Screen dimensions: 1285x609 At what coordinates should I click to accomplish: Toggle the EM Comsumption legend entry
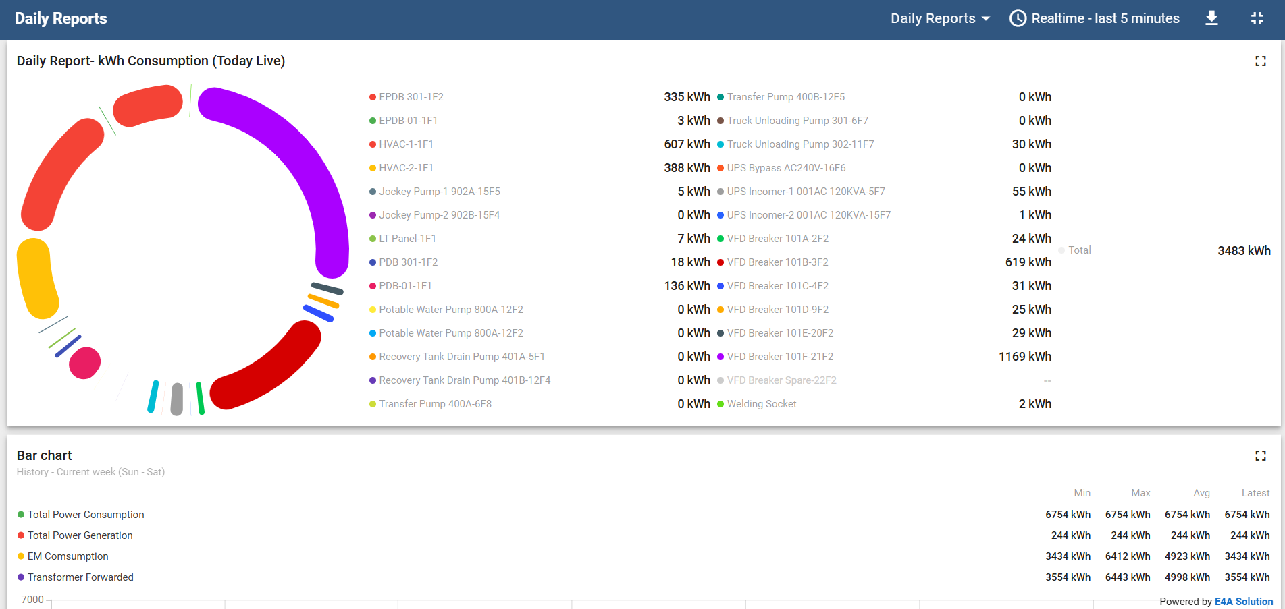pyautogui.click(x=68, y=556)
